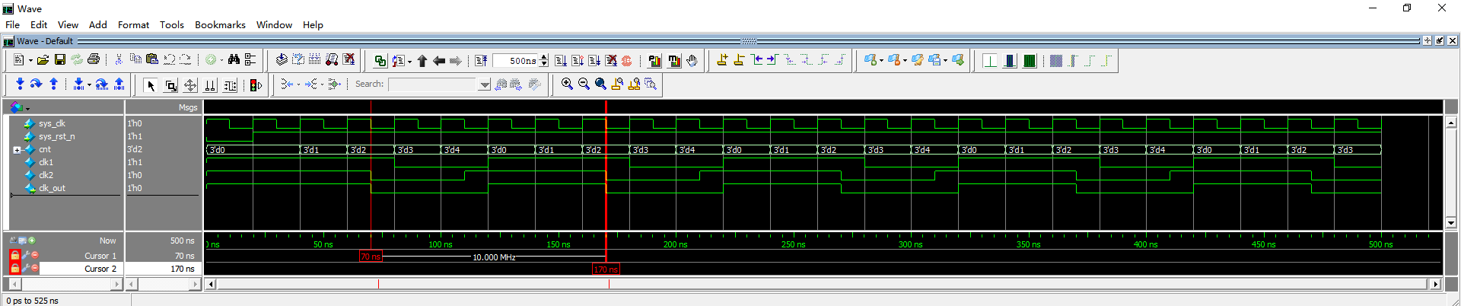
Task: Select the arrow Select Mode tool
Action: click(x=151, y=85)
